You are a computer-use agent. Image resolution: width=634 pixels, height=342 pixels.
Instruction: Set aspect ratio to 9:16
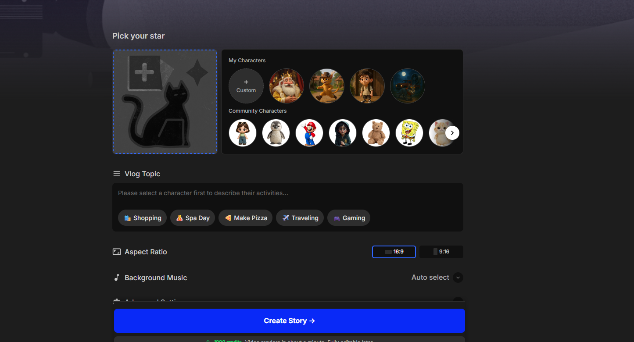(441, 252)
